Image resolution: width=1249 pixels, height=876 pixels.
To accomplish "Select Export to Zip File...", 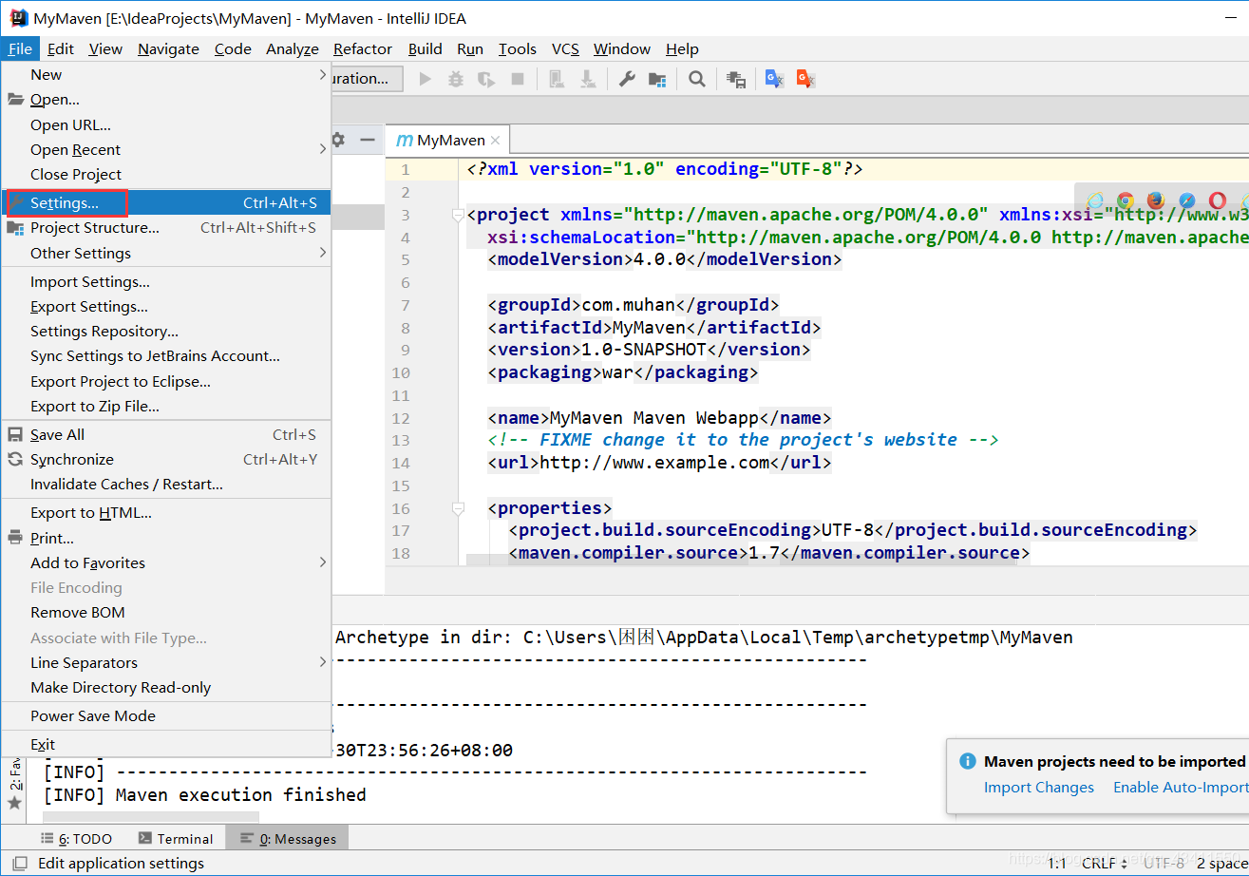I will (x=166, y=406).
